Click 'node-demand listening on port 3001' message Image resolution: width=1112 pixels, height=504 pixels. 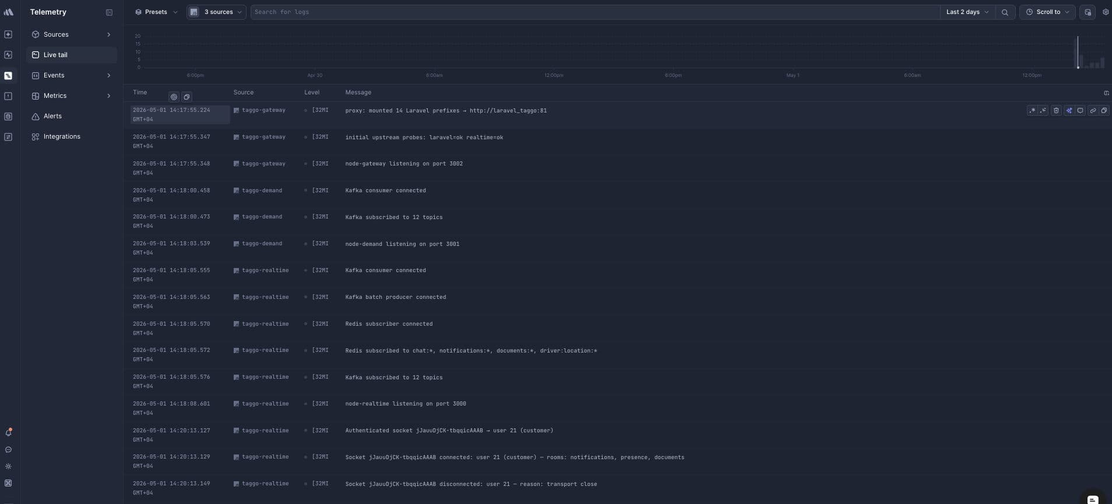pos(402,244)
